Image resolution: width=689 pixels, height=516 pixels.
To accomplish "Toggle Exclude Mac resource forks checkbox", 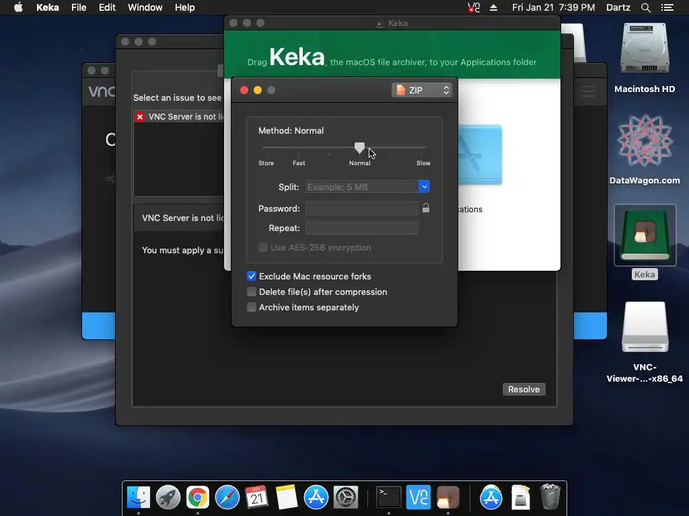I will 252,276.
